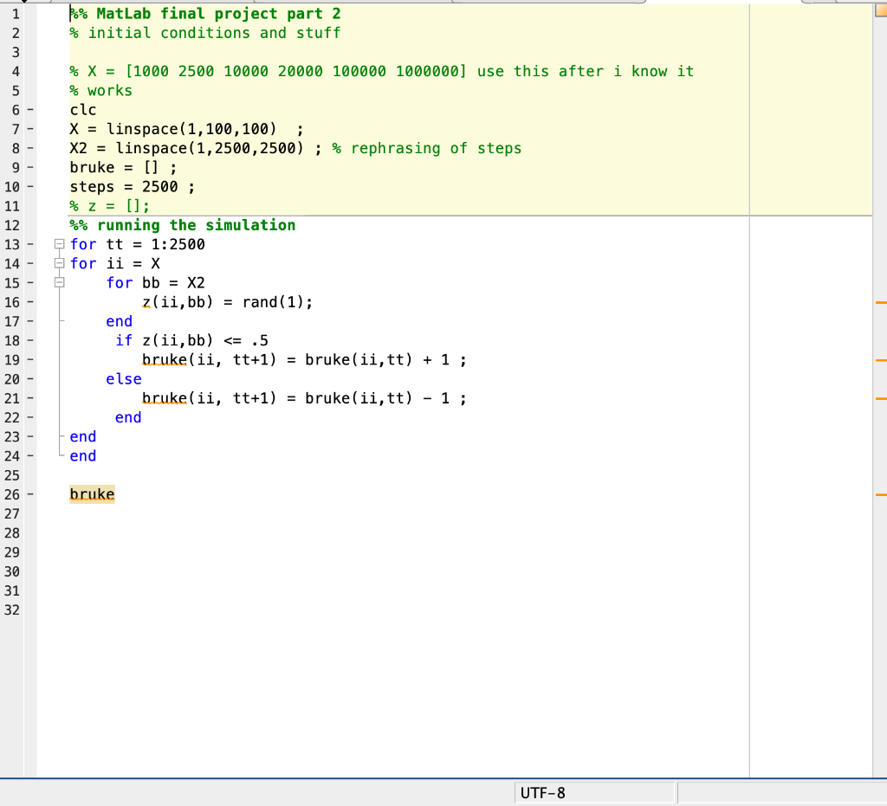
Task: Click the orange warning marker for line 21
Action: click(x=881, y=398)
